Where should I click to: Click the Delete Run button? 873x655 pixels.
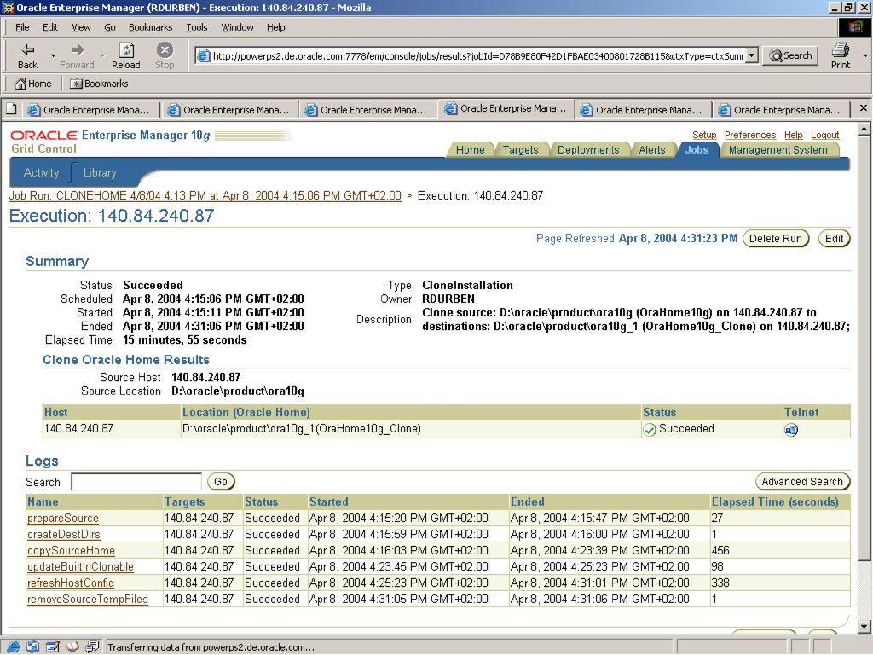pos(776,239)
